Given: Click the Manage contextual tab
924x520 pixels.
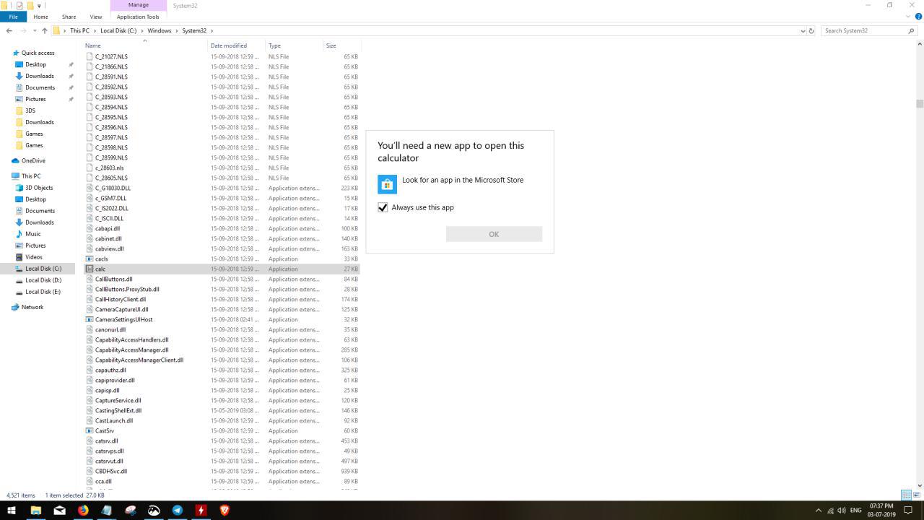Looking at the screenshot, I should [138, 5].
